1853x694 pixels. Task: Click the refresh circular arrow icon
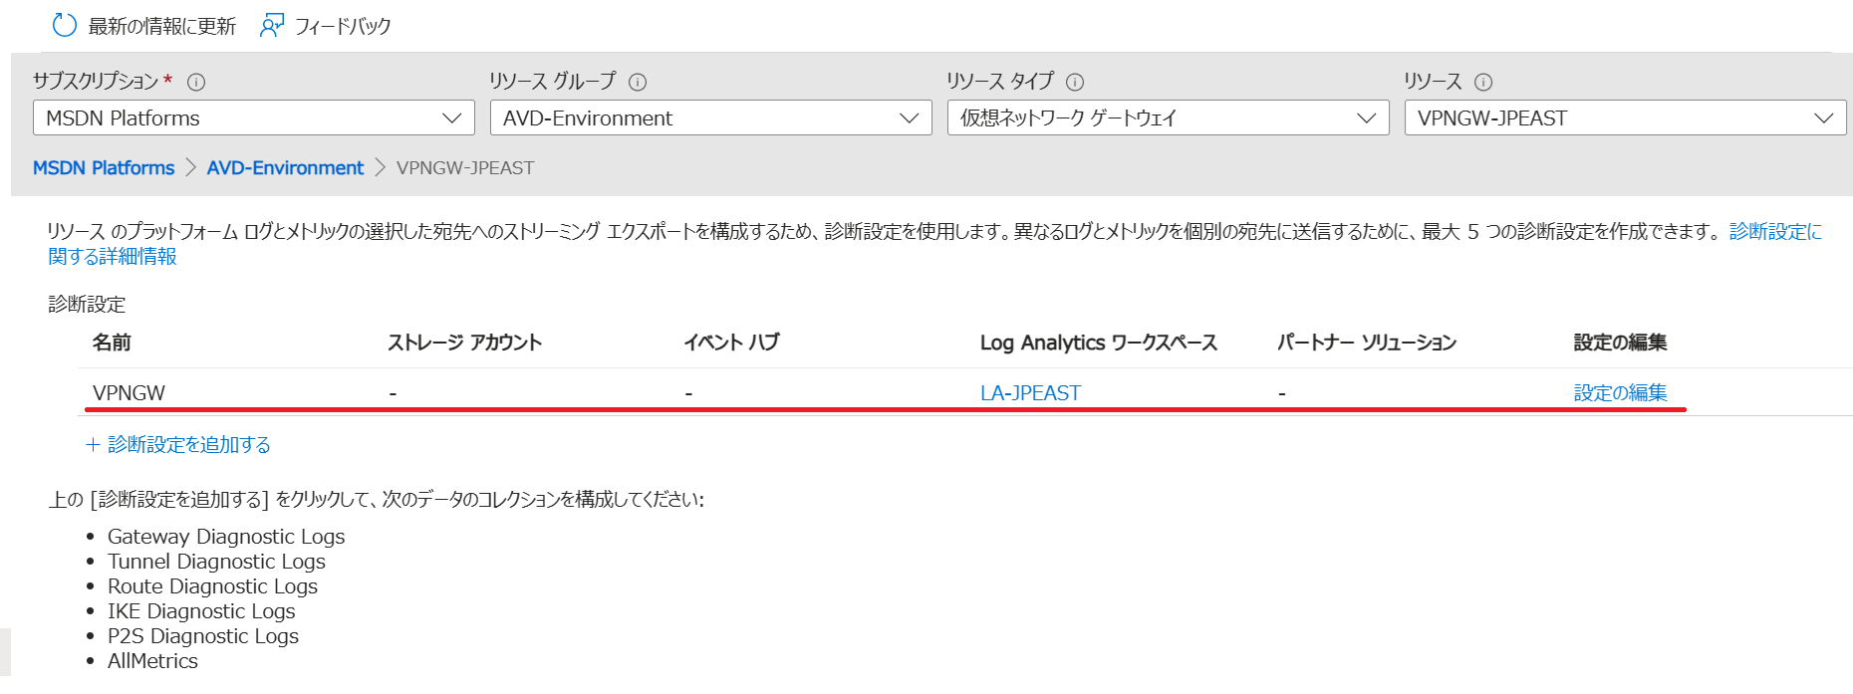65,25
